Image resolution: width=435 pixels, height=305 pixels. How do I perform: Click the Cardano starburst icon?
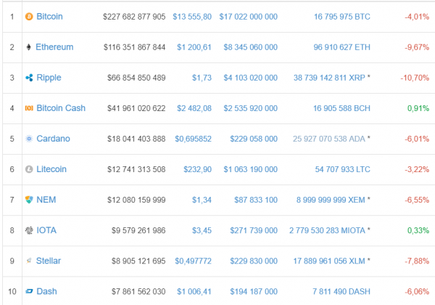click(x=29, y=139)
